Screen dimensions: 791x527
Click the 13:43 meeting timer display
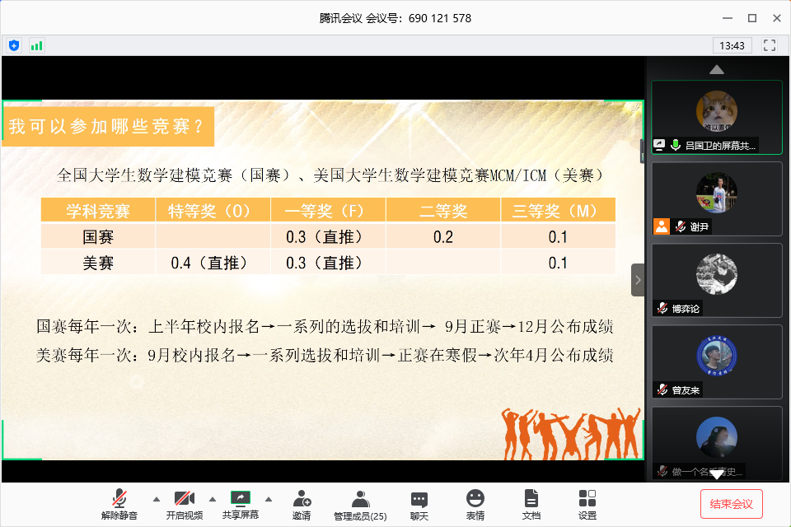[732, 45]
